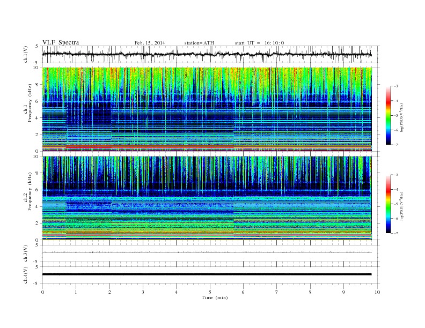Click the "2" kHz tick of ch.1 spectrogram
The height and width of the screenshot is (328, 425).
[37, 135]
